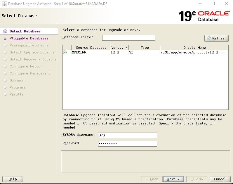This screenshot has height=184, width=233.
Task: Select the Select Database step
Action: click(25, 31)
